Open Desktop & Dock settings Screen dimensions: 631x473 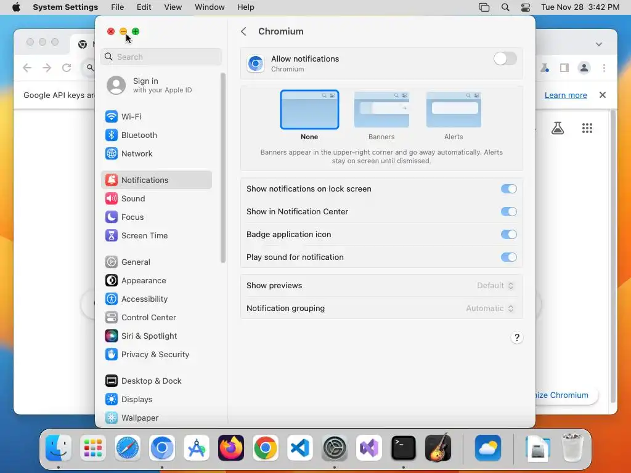point(156,381)
